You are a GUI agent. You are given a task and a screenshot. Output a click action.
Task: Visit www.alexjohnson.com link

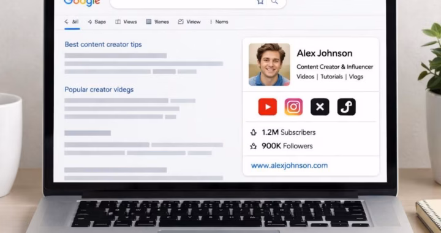point(289,166)
